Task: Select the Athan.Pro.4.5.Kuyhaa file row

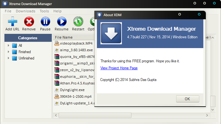Action: point(74,83)
